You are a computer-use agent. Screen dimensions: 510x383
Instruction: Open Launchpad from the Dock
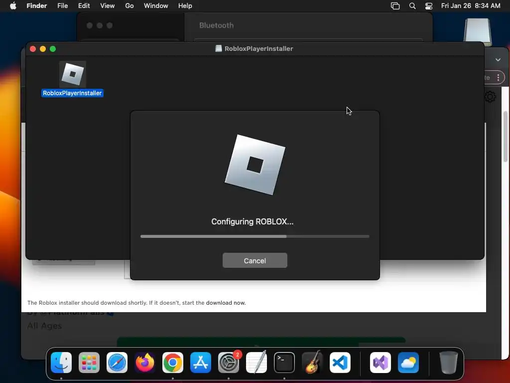coord(89,363)
